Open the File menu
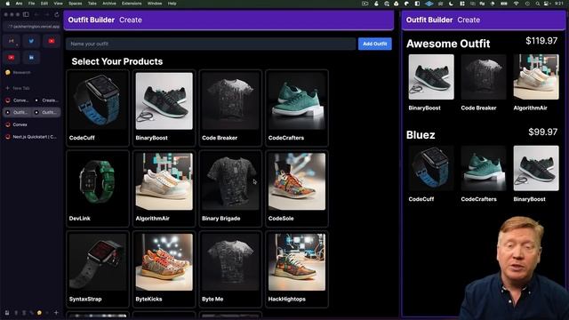 (32, 4)
